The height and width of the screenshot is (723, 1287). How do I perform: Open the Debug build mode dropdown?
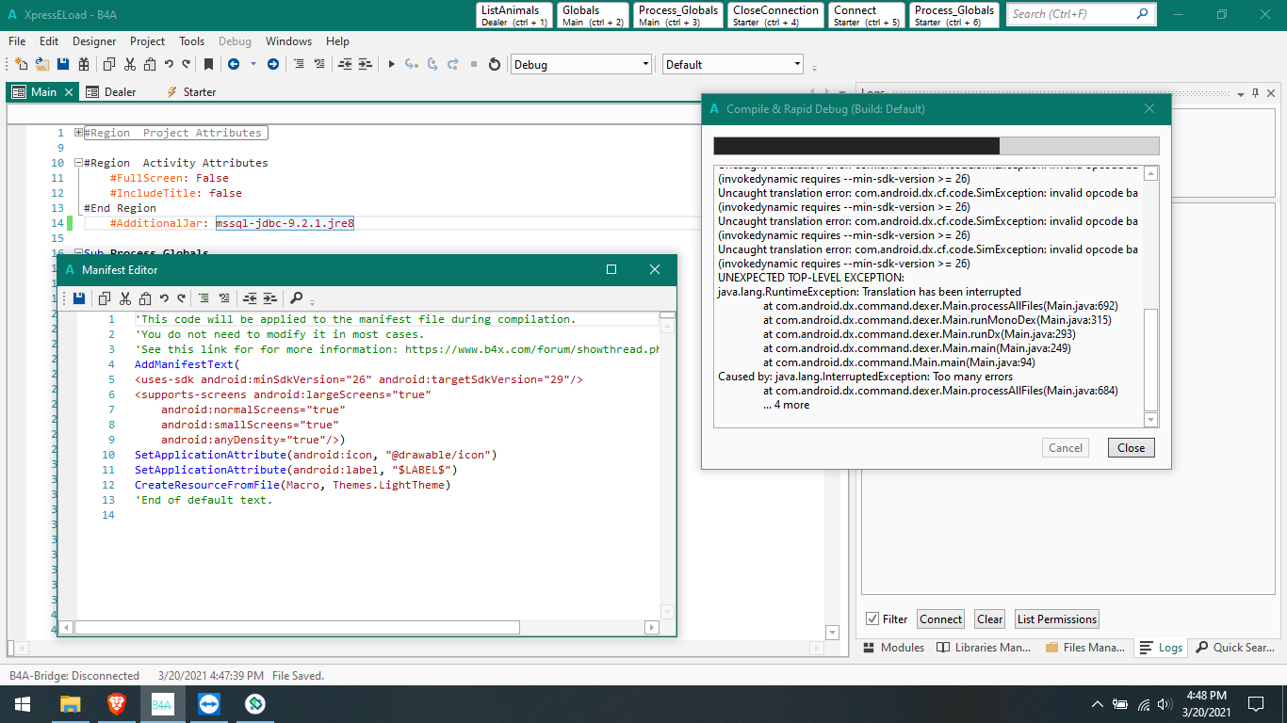[x=580, y=65]
